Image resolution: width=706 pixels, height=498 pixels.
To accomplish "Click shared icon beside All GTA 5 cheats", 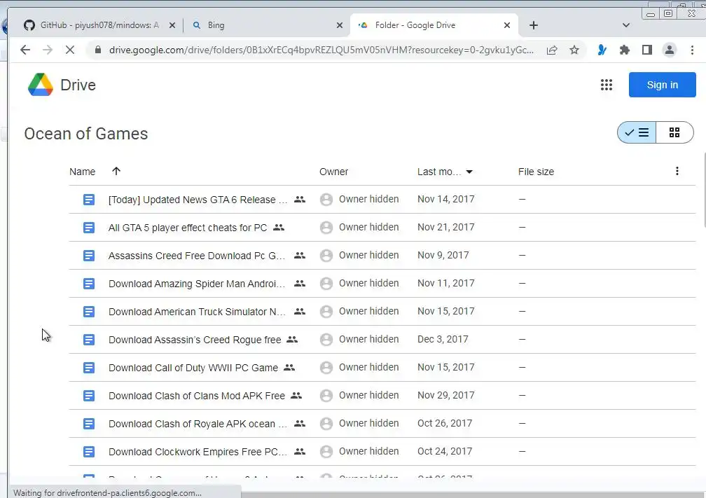I will [x=279, y=228].
